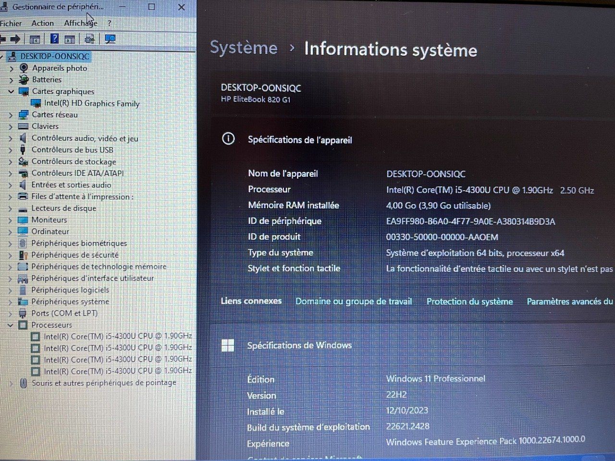The height and width of the screenshot is (461, 615).
Task: Click the info icon beside Spécifications de l'appareil
Action: point(228,139)
